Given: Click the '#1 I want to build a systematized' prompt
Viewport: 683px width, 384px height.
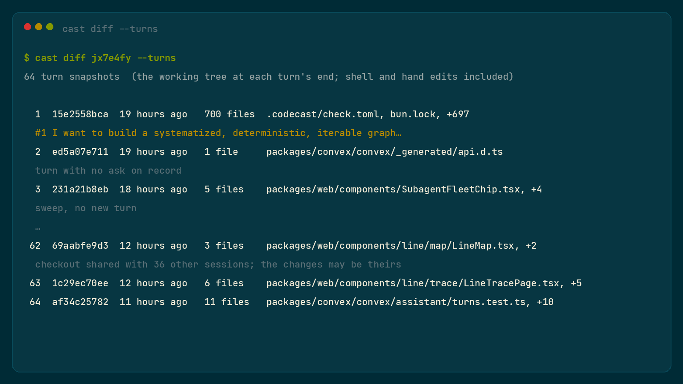Looking at the screenshot, I should coord(218,133).
